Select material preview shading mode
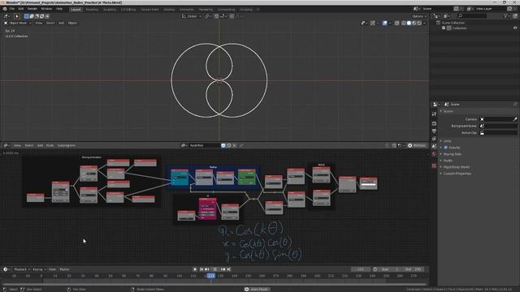The height and width of the screenshot is (292, 520). coord(414,24)
